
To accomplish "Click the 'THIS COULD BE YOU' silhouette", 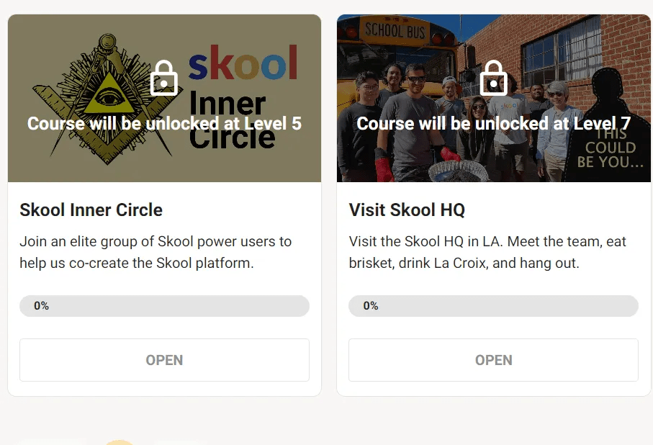I will [607, 125].
